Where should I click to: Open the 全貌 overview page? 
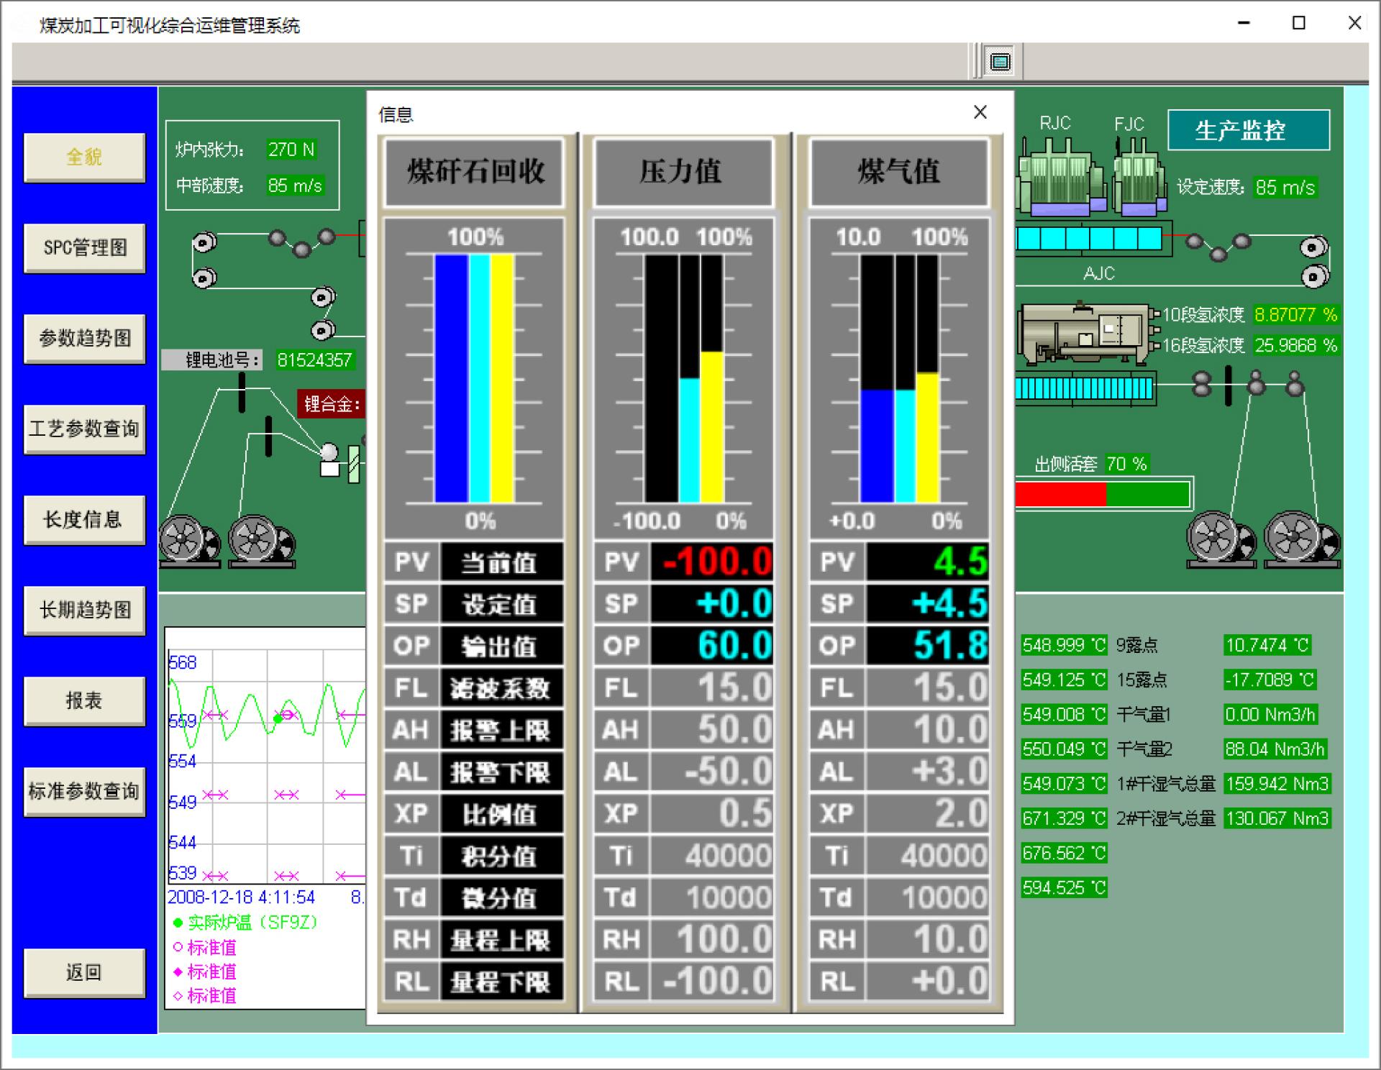(84, 157)
